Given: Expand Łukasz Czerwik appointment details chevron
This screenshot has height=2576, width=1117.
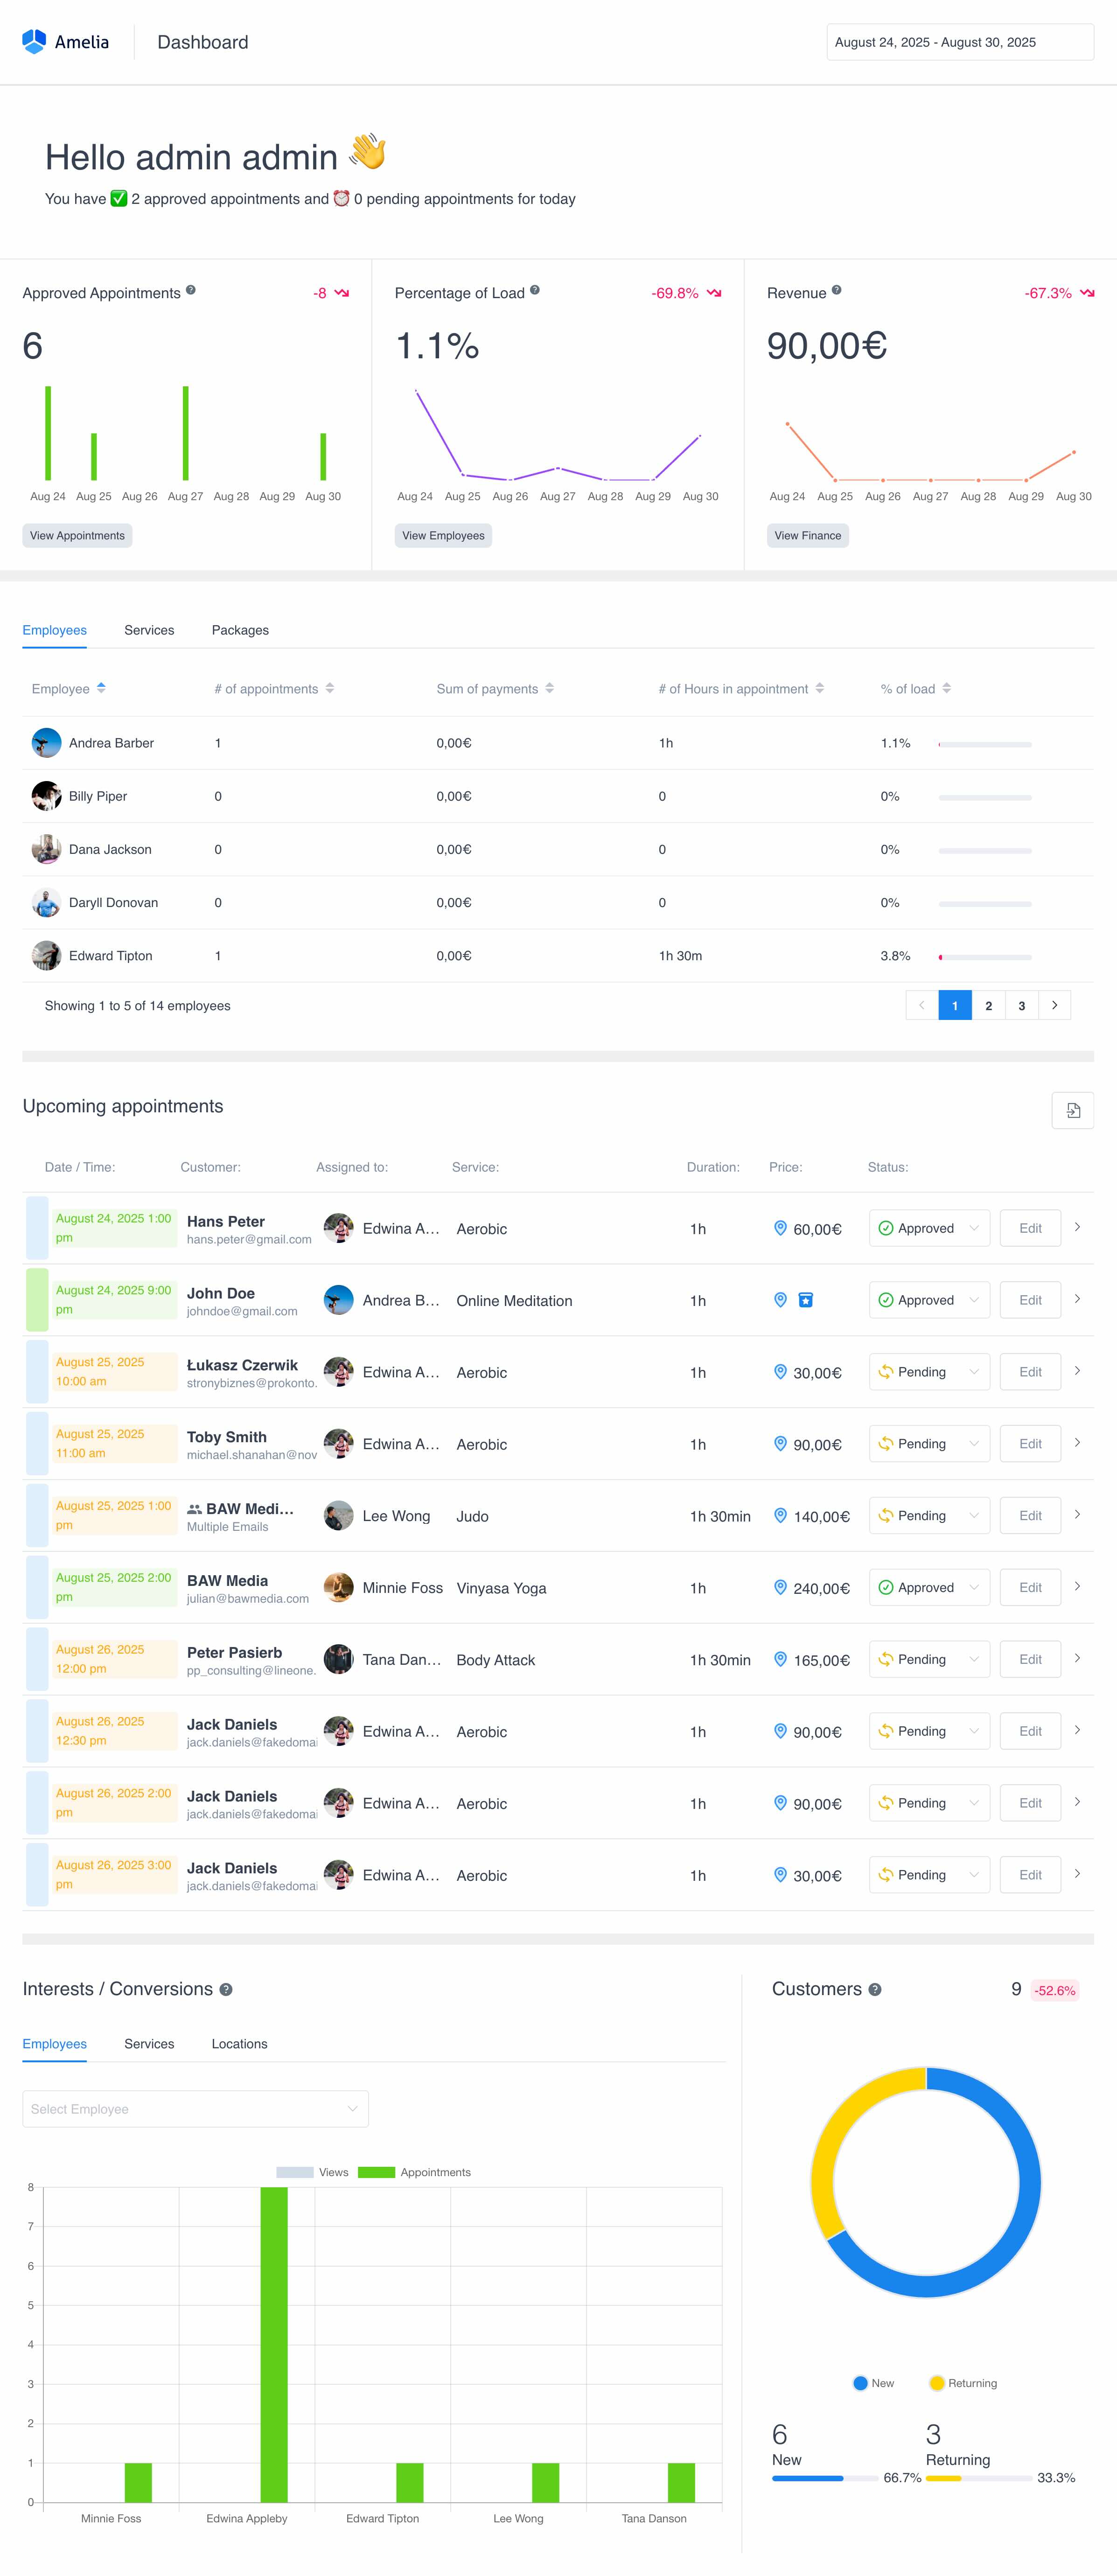Looking at the screenshot, I should [1077, 1371].
